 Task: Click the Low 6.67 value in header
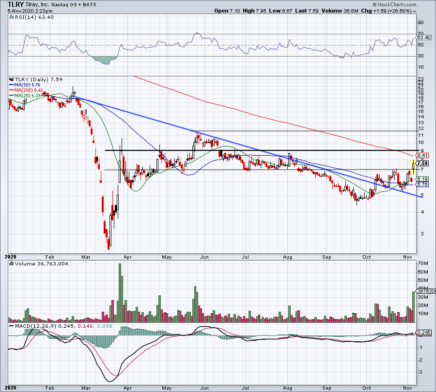[x=280, y=11]
